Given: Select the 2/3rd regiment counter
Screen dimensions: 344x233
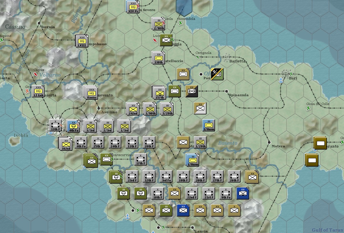Looking at the screenshot, I should (107, 126).
